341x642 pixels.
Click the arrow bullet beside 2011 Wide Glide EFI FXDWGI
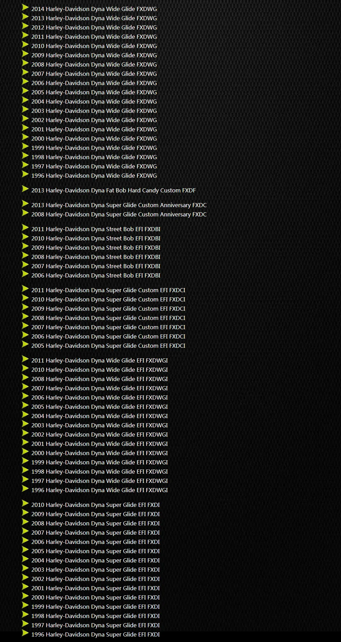click(x=25, y=359)
